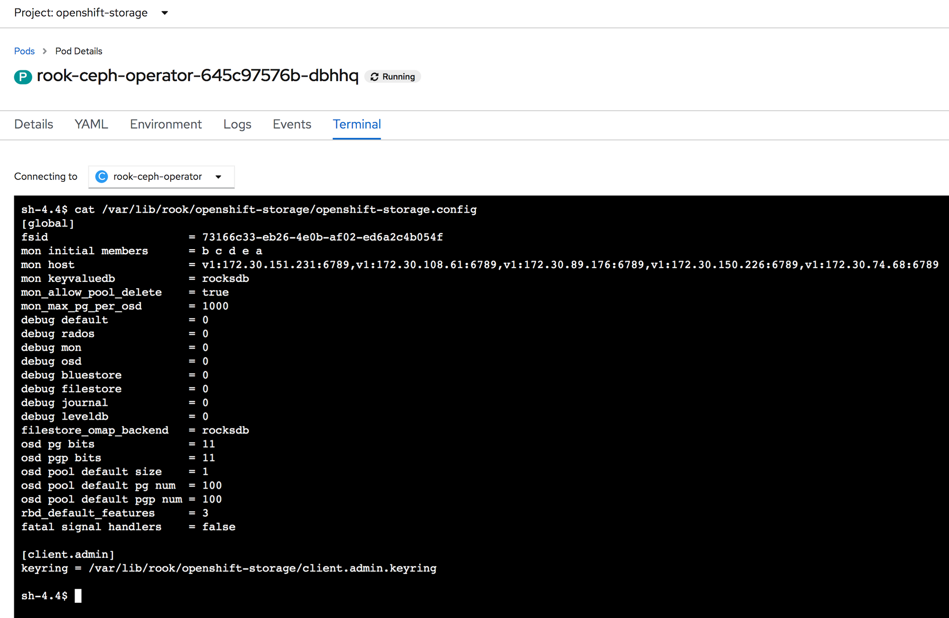Click the fsid value 73166c33-eb26-4e0b-af02-ed6a2c4b054f
Viewport: 949px width, 618px height.
(323, 237)
